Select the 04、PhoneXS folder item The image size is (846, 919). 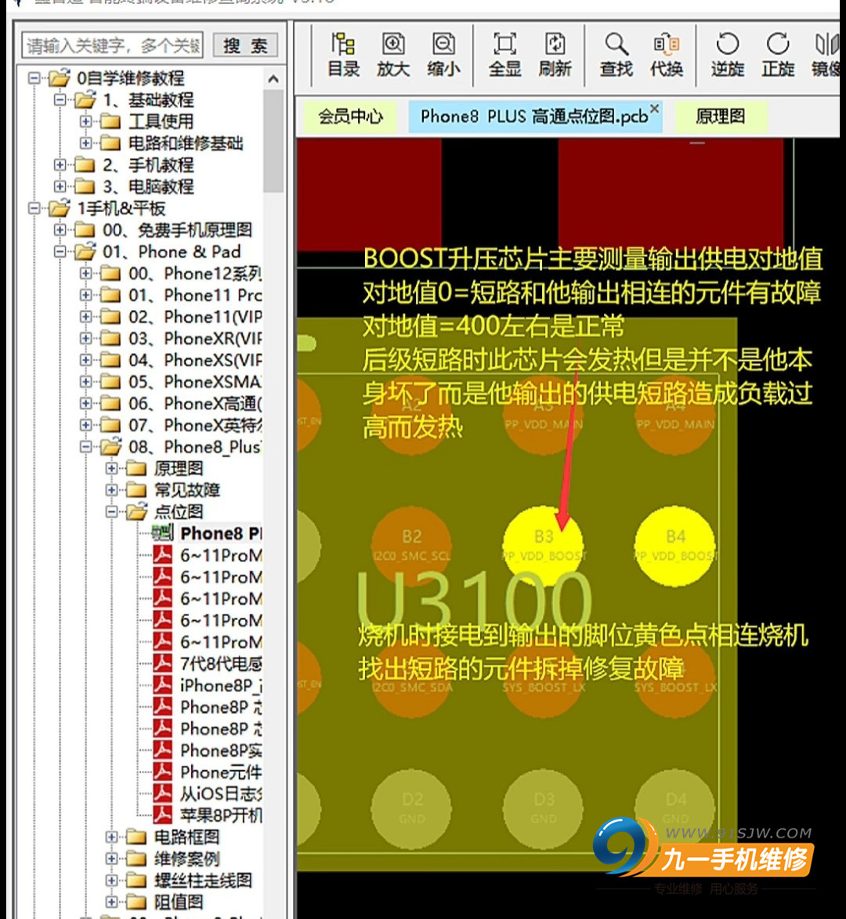point(195,360)
